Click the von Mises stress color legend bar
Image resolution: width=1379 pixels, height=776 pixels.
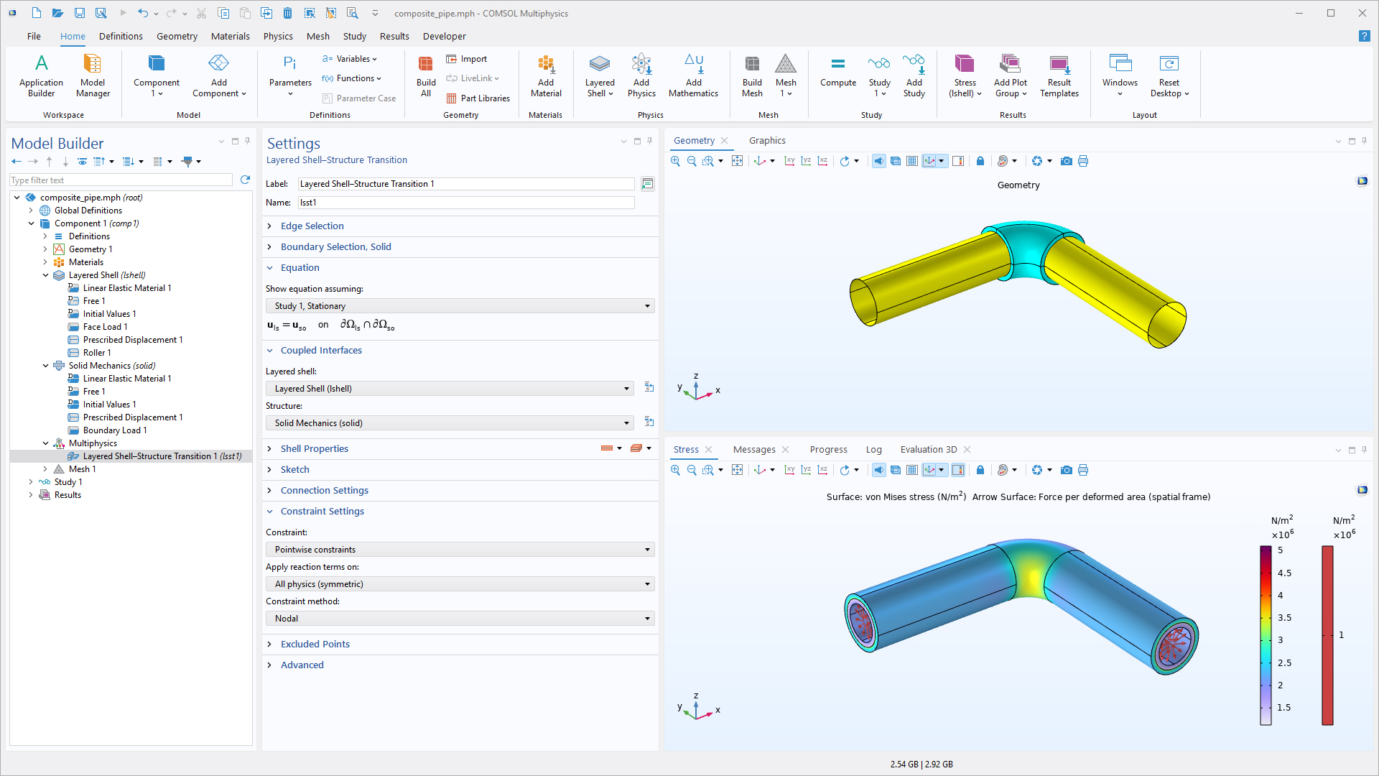tap(1266, 635)
